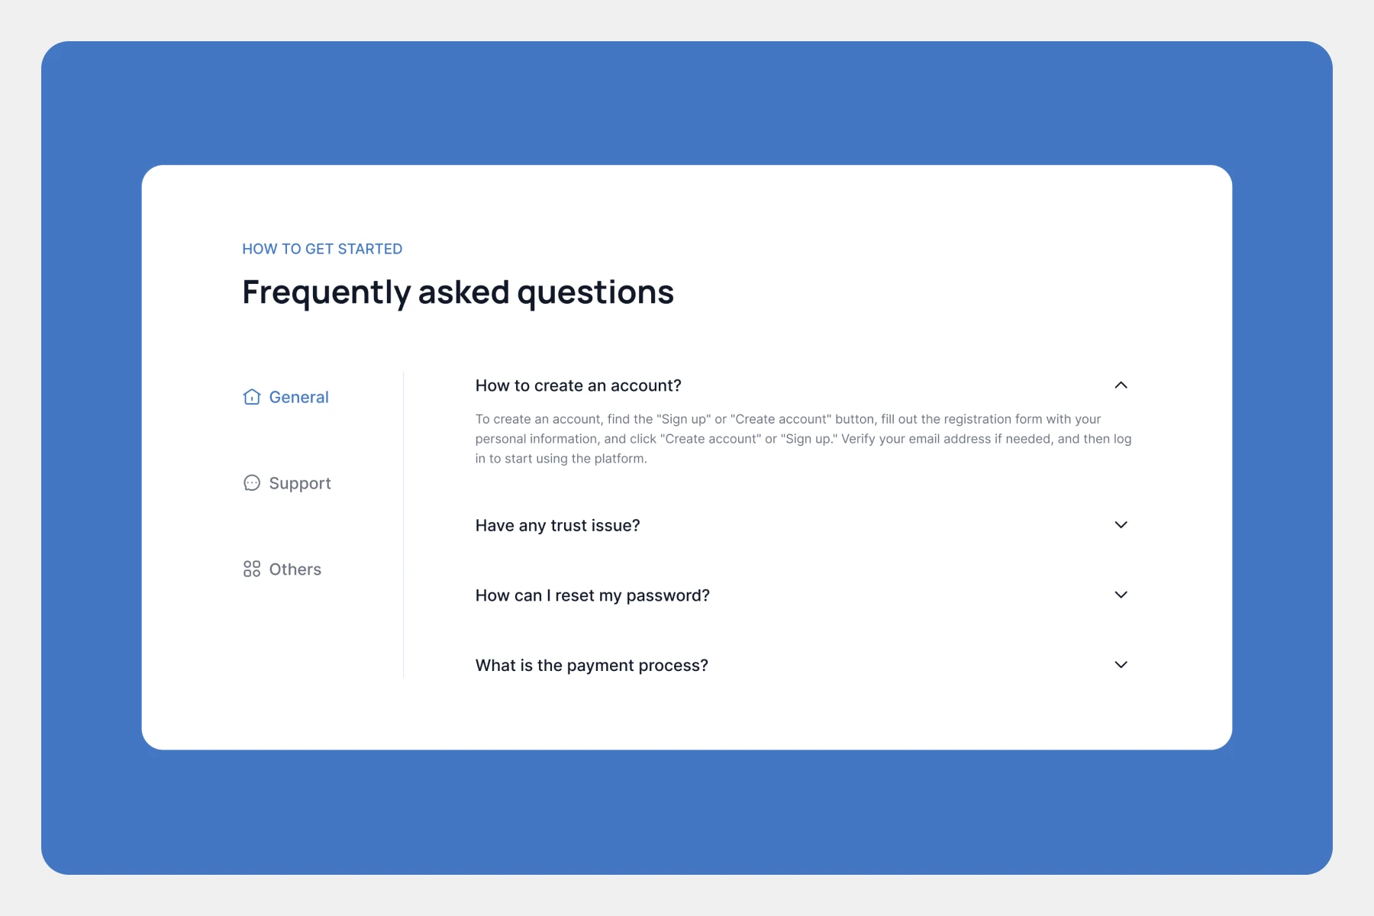Expand the "What is the payment process?" chevron
The width and height of the screenshot is (1374, 916).
1121,665
